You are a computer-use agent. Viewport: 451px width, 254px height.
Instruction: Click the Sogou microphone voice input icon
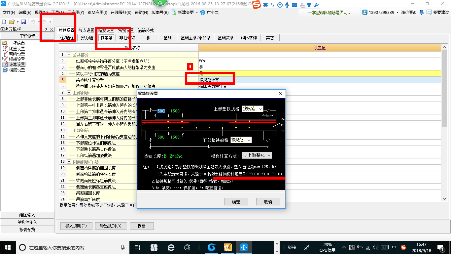pyautogui.click(x=287, y=5)
